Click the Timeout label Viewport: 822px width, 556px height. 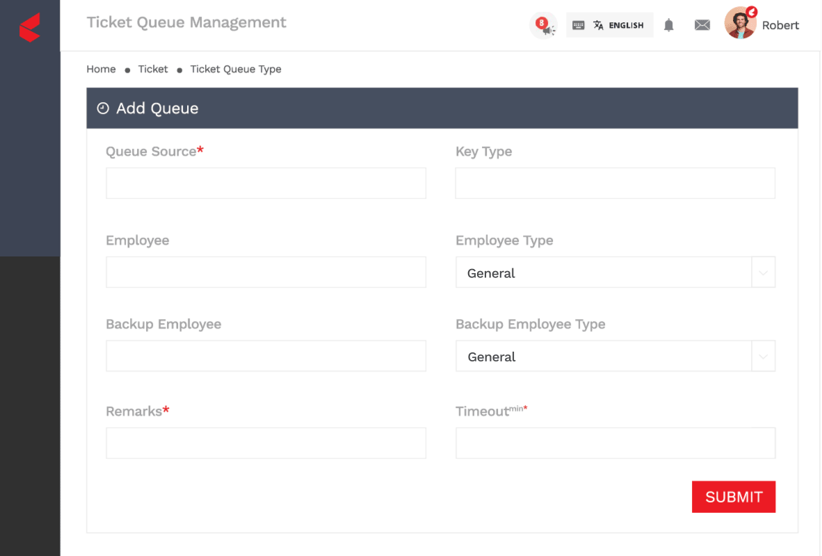491,411
